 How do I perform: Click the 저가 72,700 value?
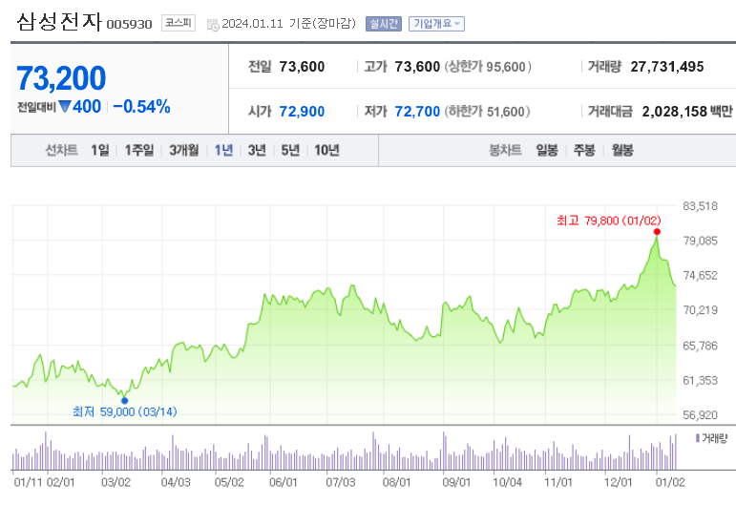(x=417, y=112)
